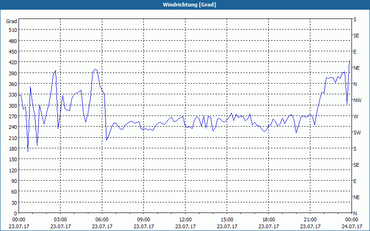Select the 240 degree axis label
This screenshot has height=231, width=370.
[x=13, y=127]
